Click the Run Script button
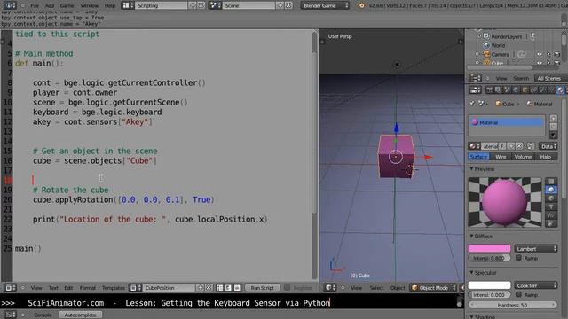Image resolution: width=568 pixels, height=319 pixels. [x=262, y=288]
